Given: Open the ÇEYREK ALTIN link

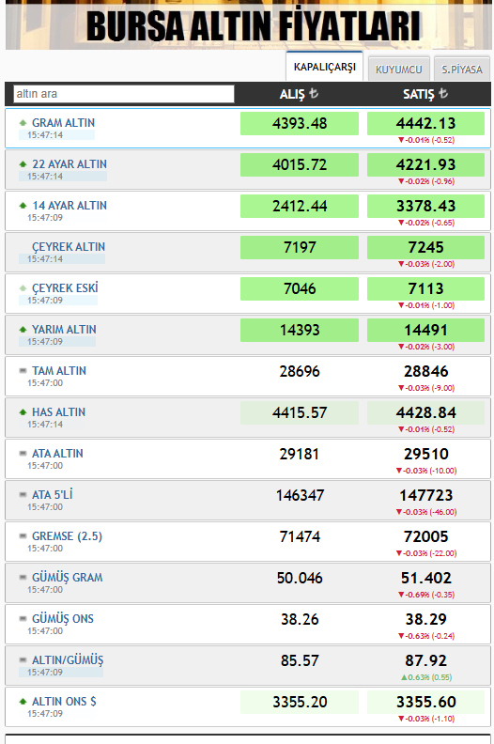Looking at the screenshot, I should coord(69,247).
